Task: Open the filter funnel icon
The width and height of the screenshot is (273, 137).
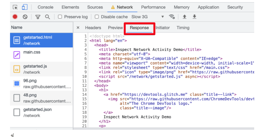Action: pyautogui.click(x=38, y=17)
